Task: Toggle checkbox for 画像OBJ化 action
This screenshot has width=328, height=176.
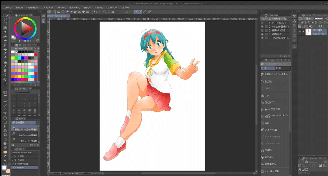Action: 262,34
